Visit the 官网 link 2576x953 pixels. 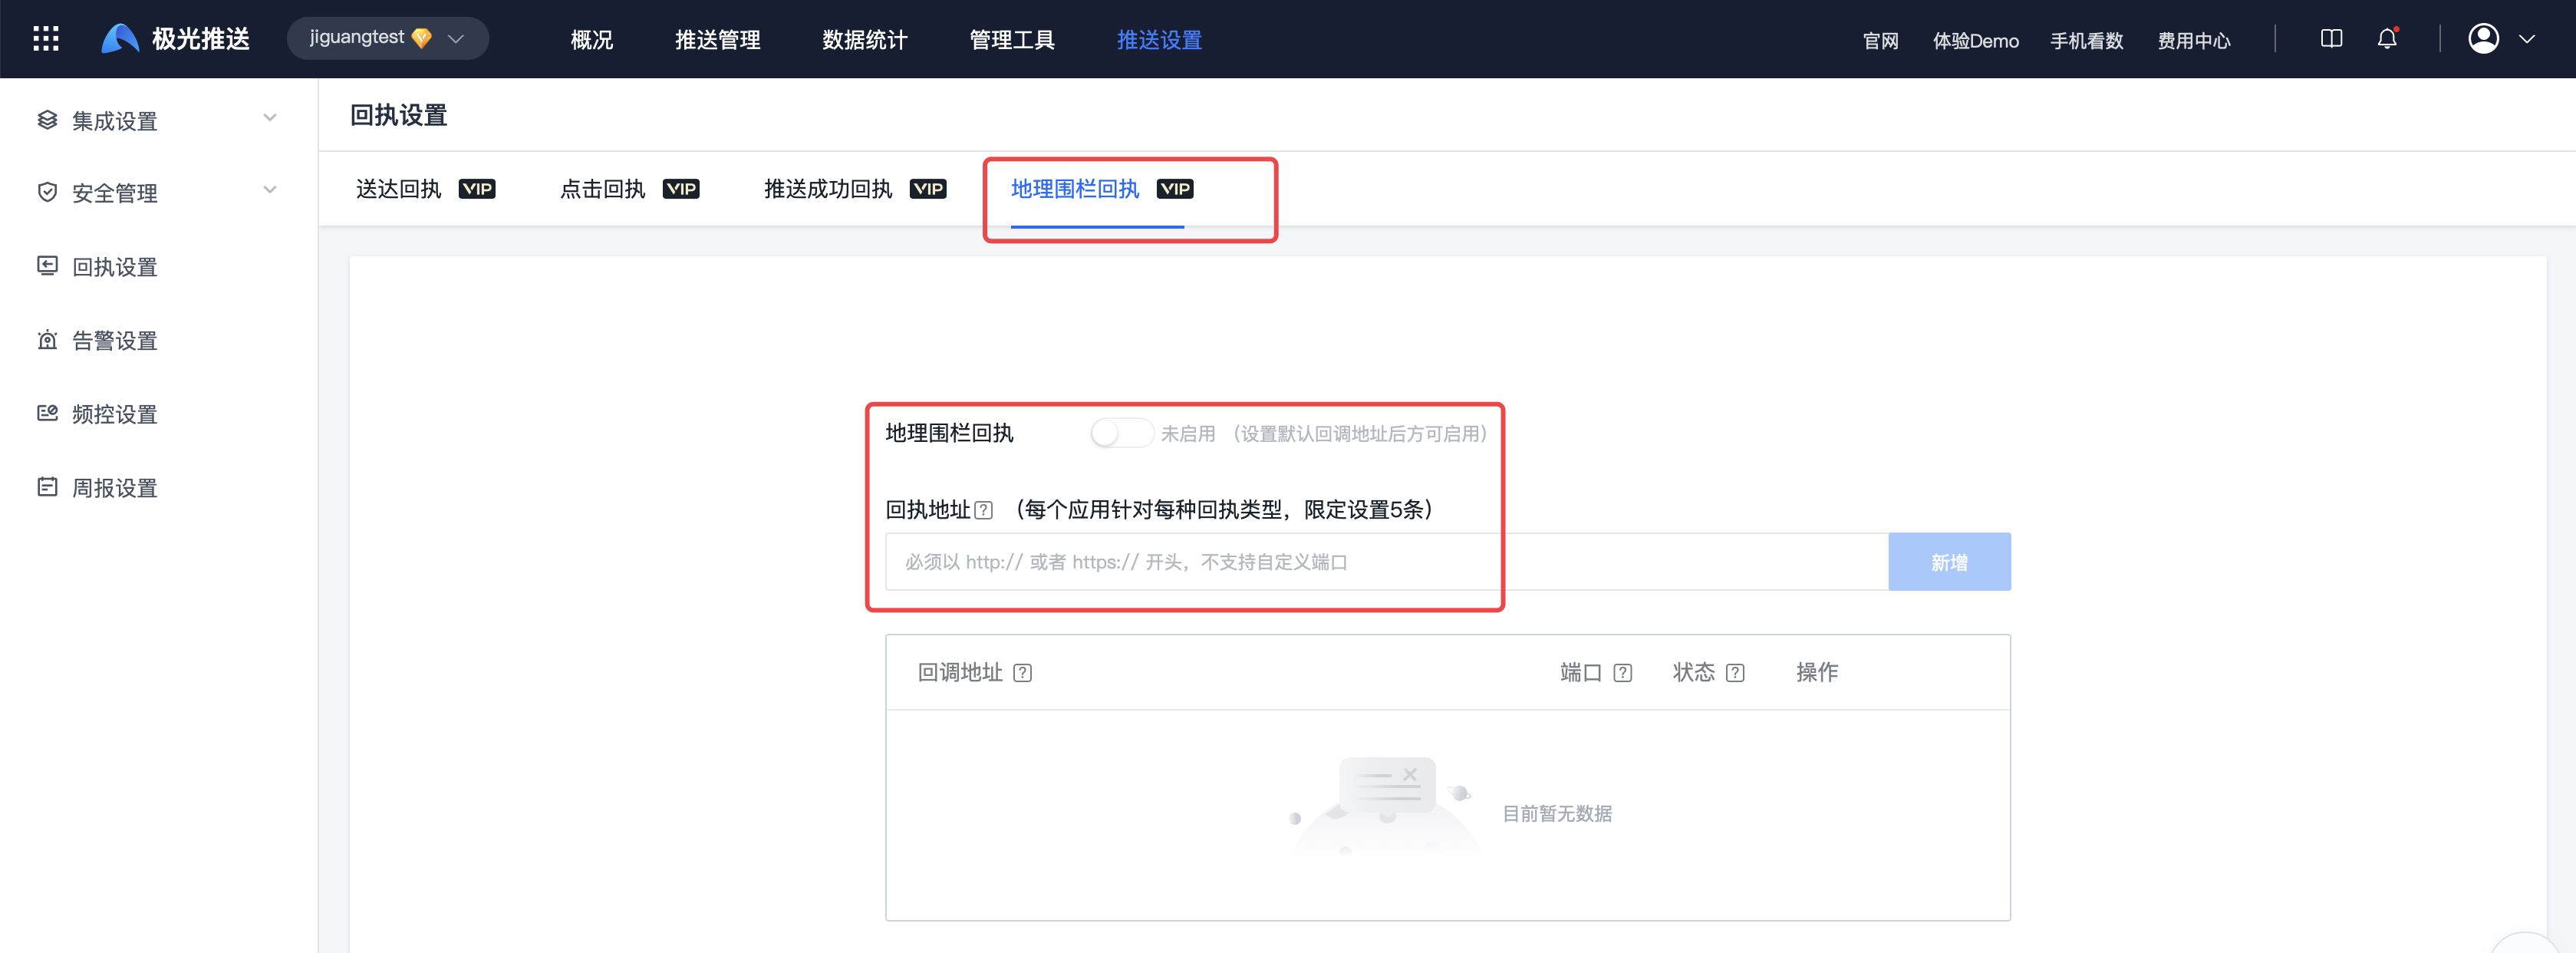(x=1880, y=41)
